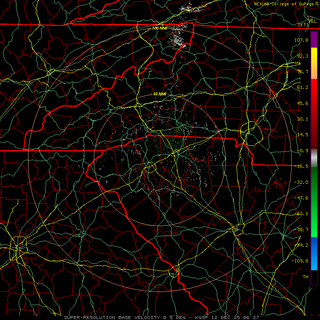Pick the gray segment of the color bar
This screenshot has height=320, width=320.
click(x=314, y=158)
